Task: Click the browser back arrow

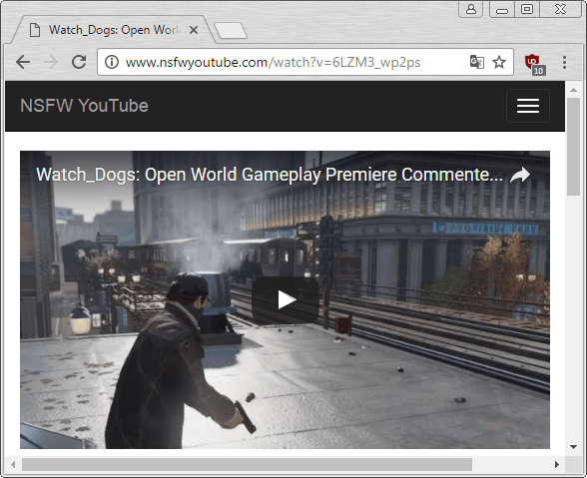Action: 23,62
